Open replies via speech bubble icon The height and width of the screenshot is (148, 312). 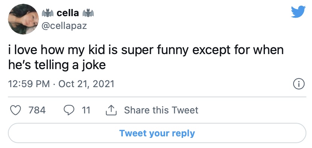pyautogui.click(x=69, y=110)
